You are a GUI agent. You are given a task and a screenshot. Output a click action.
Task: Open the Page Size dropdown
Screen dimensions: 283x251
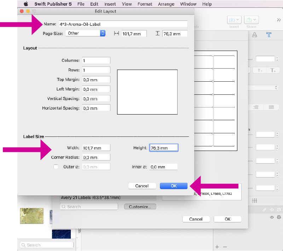[x=85, y=33]
